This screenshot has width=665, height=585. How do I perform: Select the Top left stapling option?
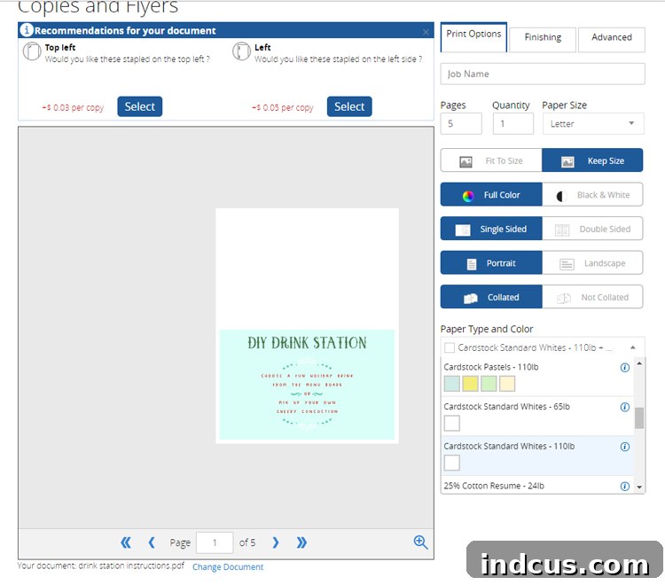[x=139, y=106]
